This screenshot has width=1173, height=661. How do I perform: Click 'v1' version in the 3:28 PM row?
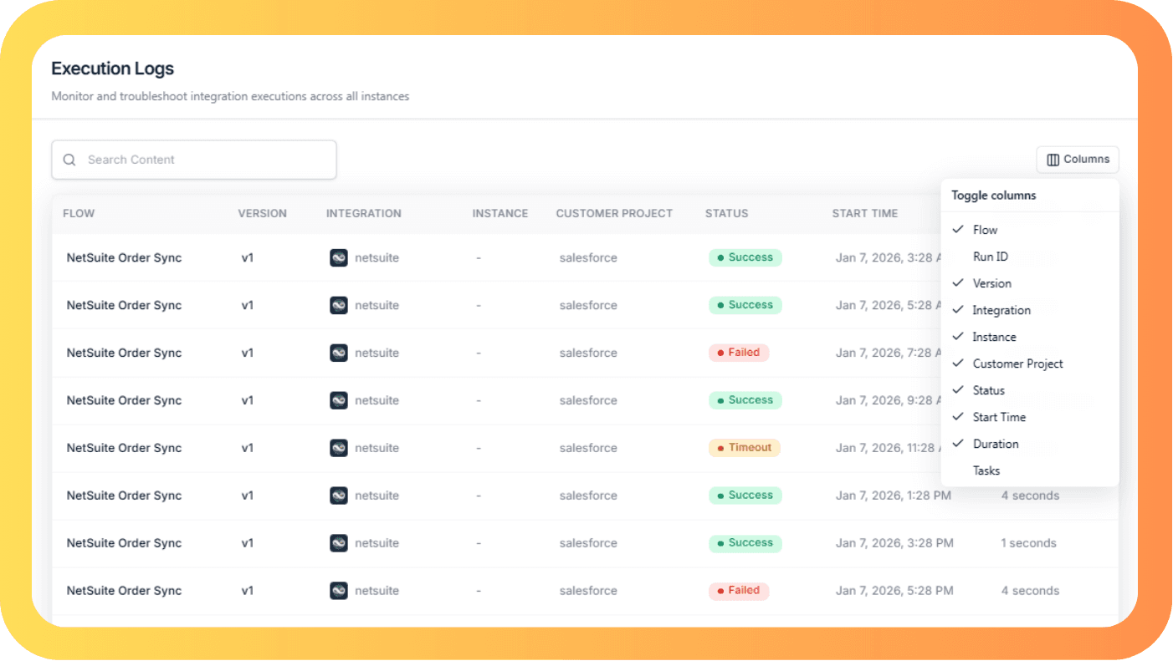(x=248, y=543)
